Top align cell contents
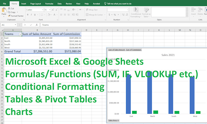207x124 pixels. coord(61,9)
